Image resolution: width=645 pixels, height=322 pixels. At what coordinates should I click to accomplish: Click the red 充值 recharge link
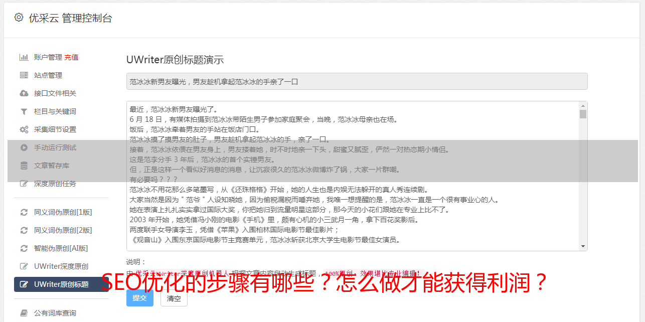click(x=71, y=57)
